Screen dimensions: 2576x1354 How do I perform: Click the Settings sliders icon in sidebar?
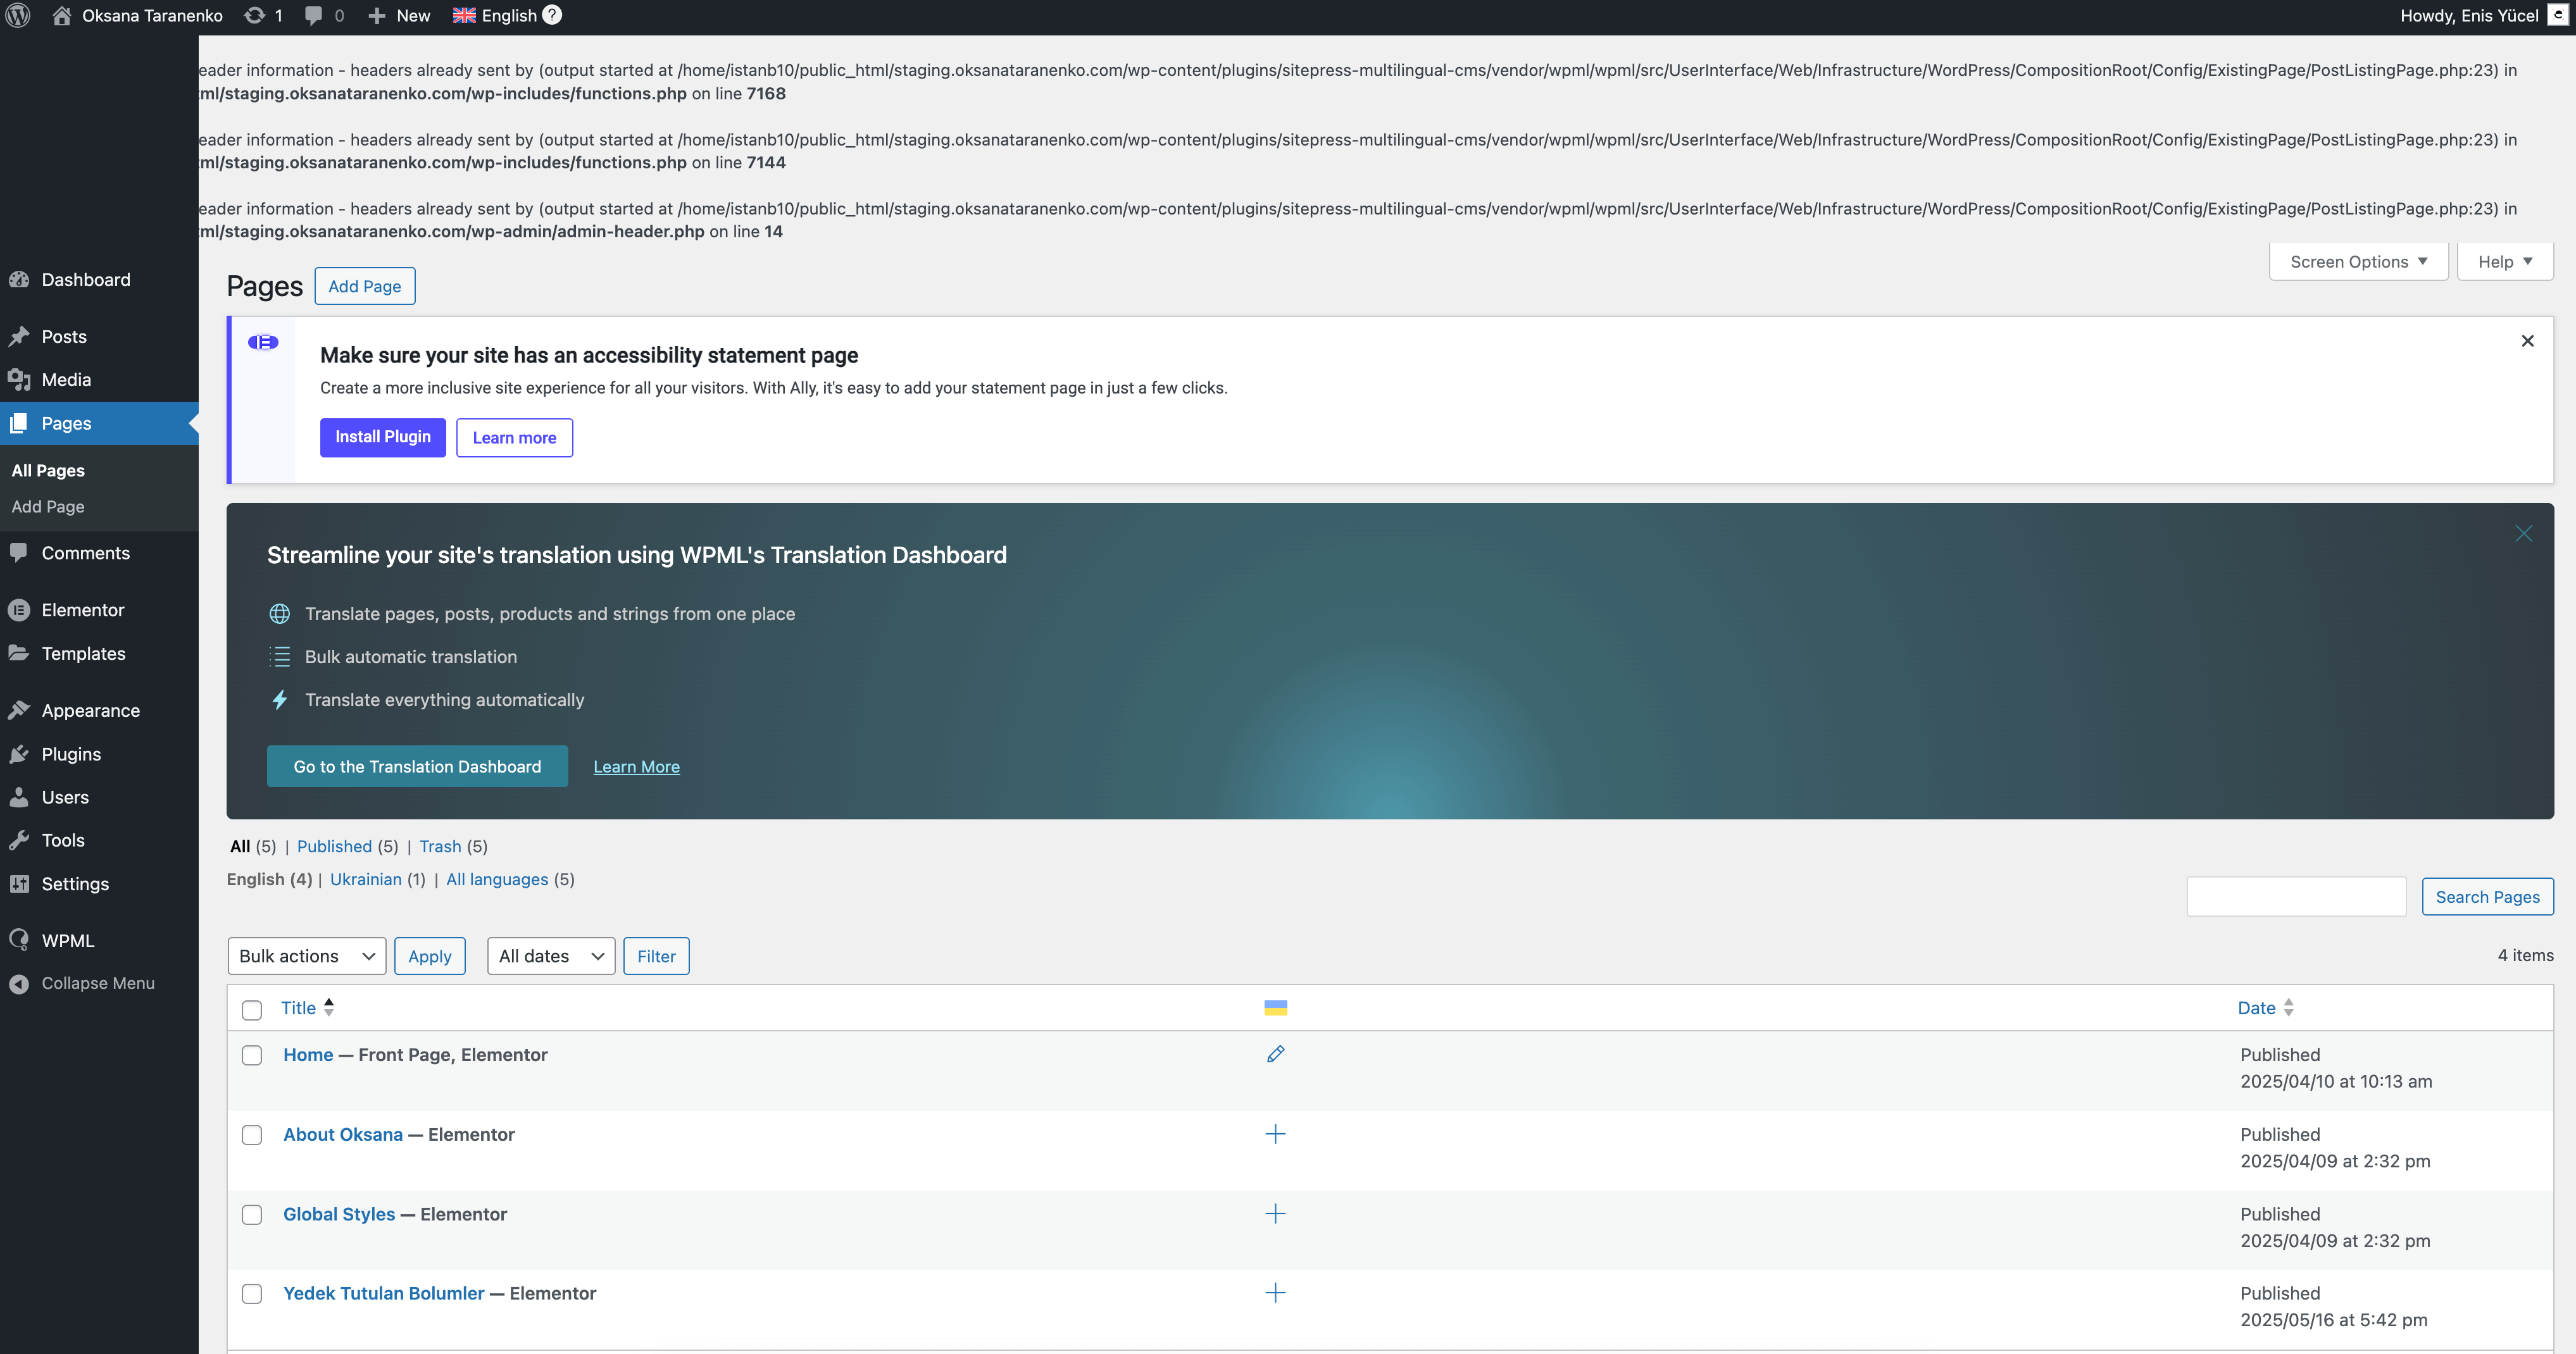click(x=19, y=884)
